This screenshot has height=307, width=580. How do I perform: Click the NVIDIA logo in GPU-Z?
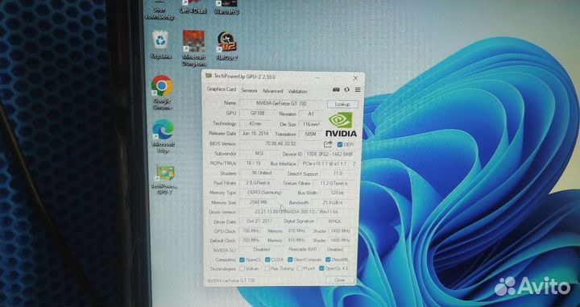pyautogui.click(x=341, y=125)
